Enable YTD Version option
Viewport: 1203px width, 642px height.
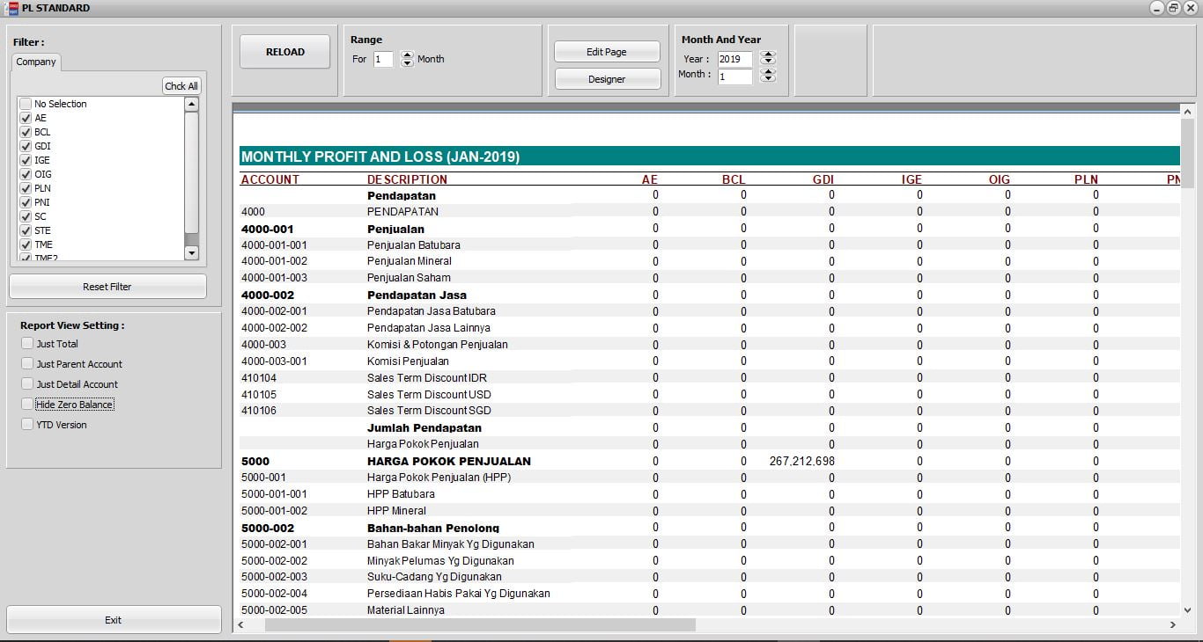coord(28,425)
